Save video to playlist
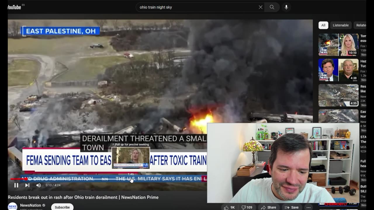This screenshot has height=210, width=374. tap(291, 207)
